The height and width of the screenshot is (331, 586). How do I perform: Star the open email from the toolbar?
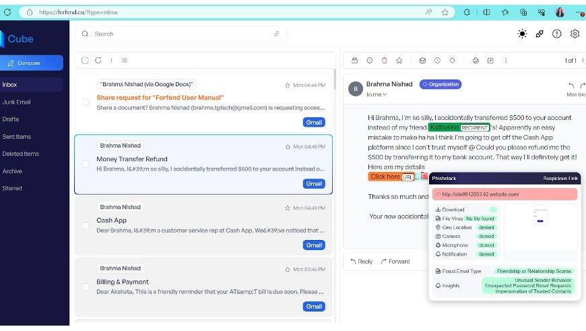point(399,61)
